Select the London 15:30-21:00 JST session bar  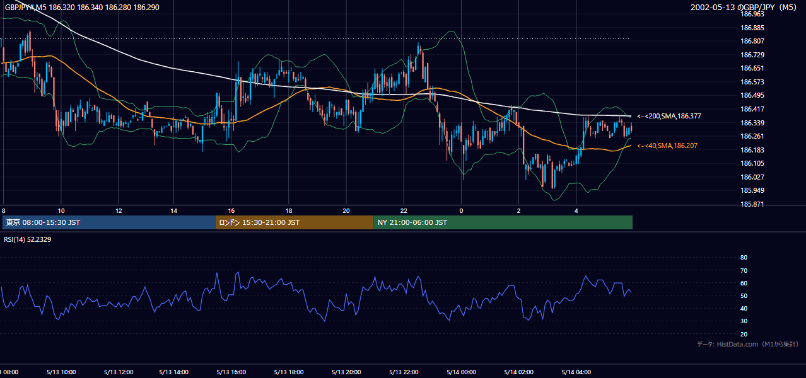(x=295, y=222)
